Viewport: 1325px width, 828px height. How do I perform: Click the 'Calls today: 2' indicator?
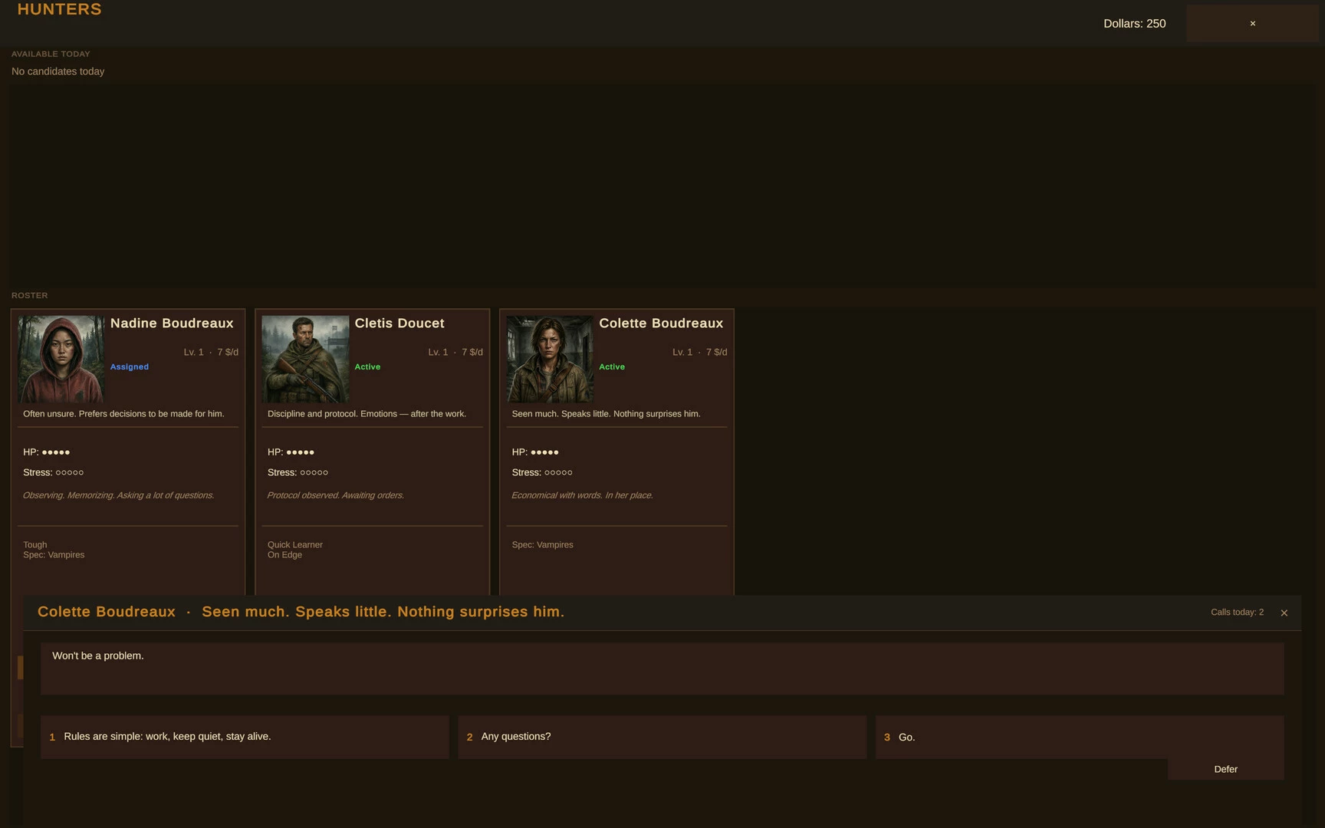pyautogui.click(x=1237, y=612)
